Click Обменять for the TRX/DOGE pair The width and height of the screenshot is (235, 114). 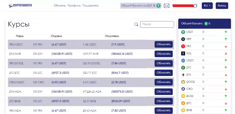(x=164, y=63)
